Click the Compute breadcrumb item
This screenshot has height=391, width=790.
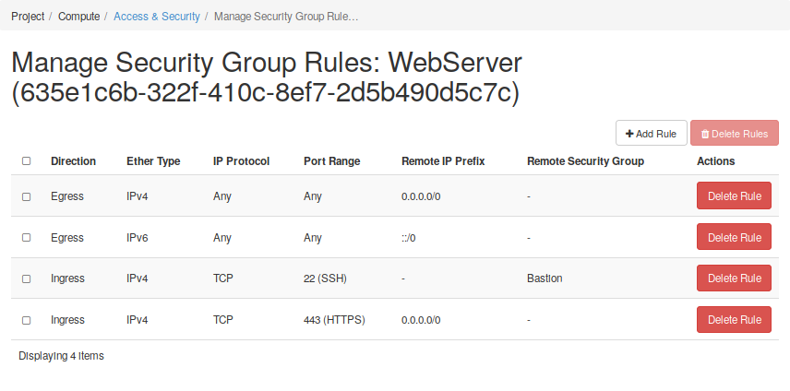79,17
